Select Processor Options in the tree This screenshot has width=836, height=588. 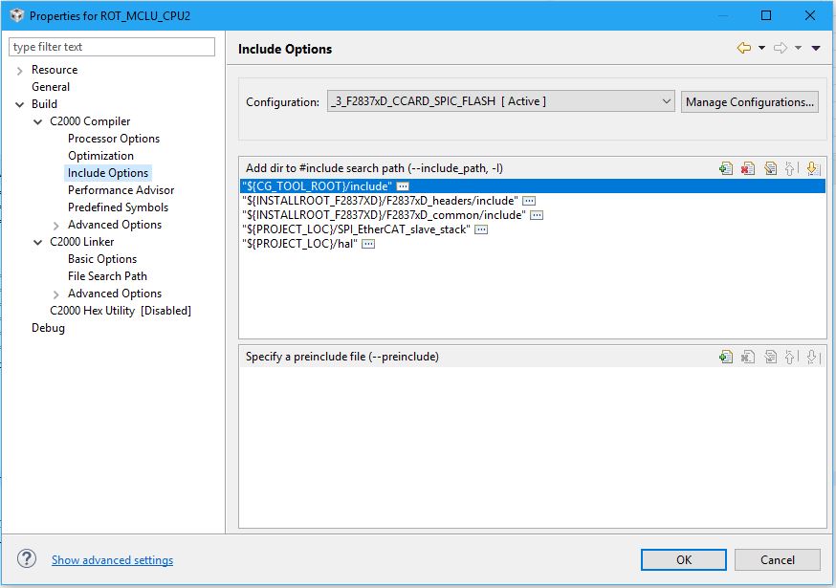pos(114,139)
